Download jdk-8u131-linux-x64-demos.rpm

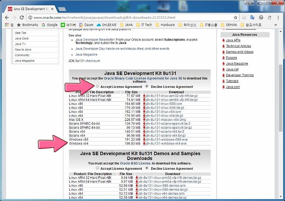[x=161, y=193]
